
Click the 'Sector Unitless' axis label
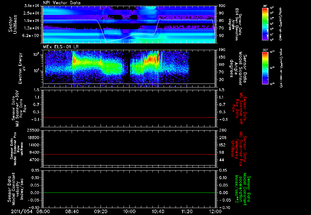[13, 24]
